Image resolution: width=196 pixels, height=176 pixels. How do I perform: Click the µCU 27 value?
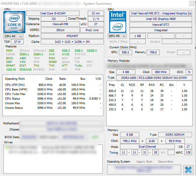tap(96, 24)
